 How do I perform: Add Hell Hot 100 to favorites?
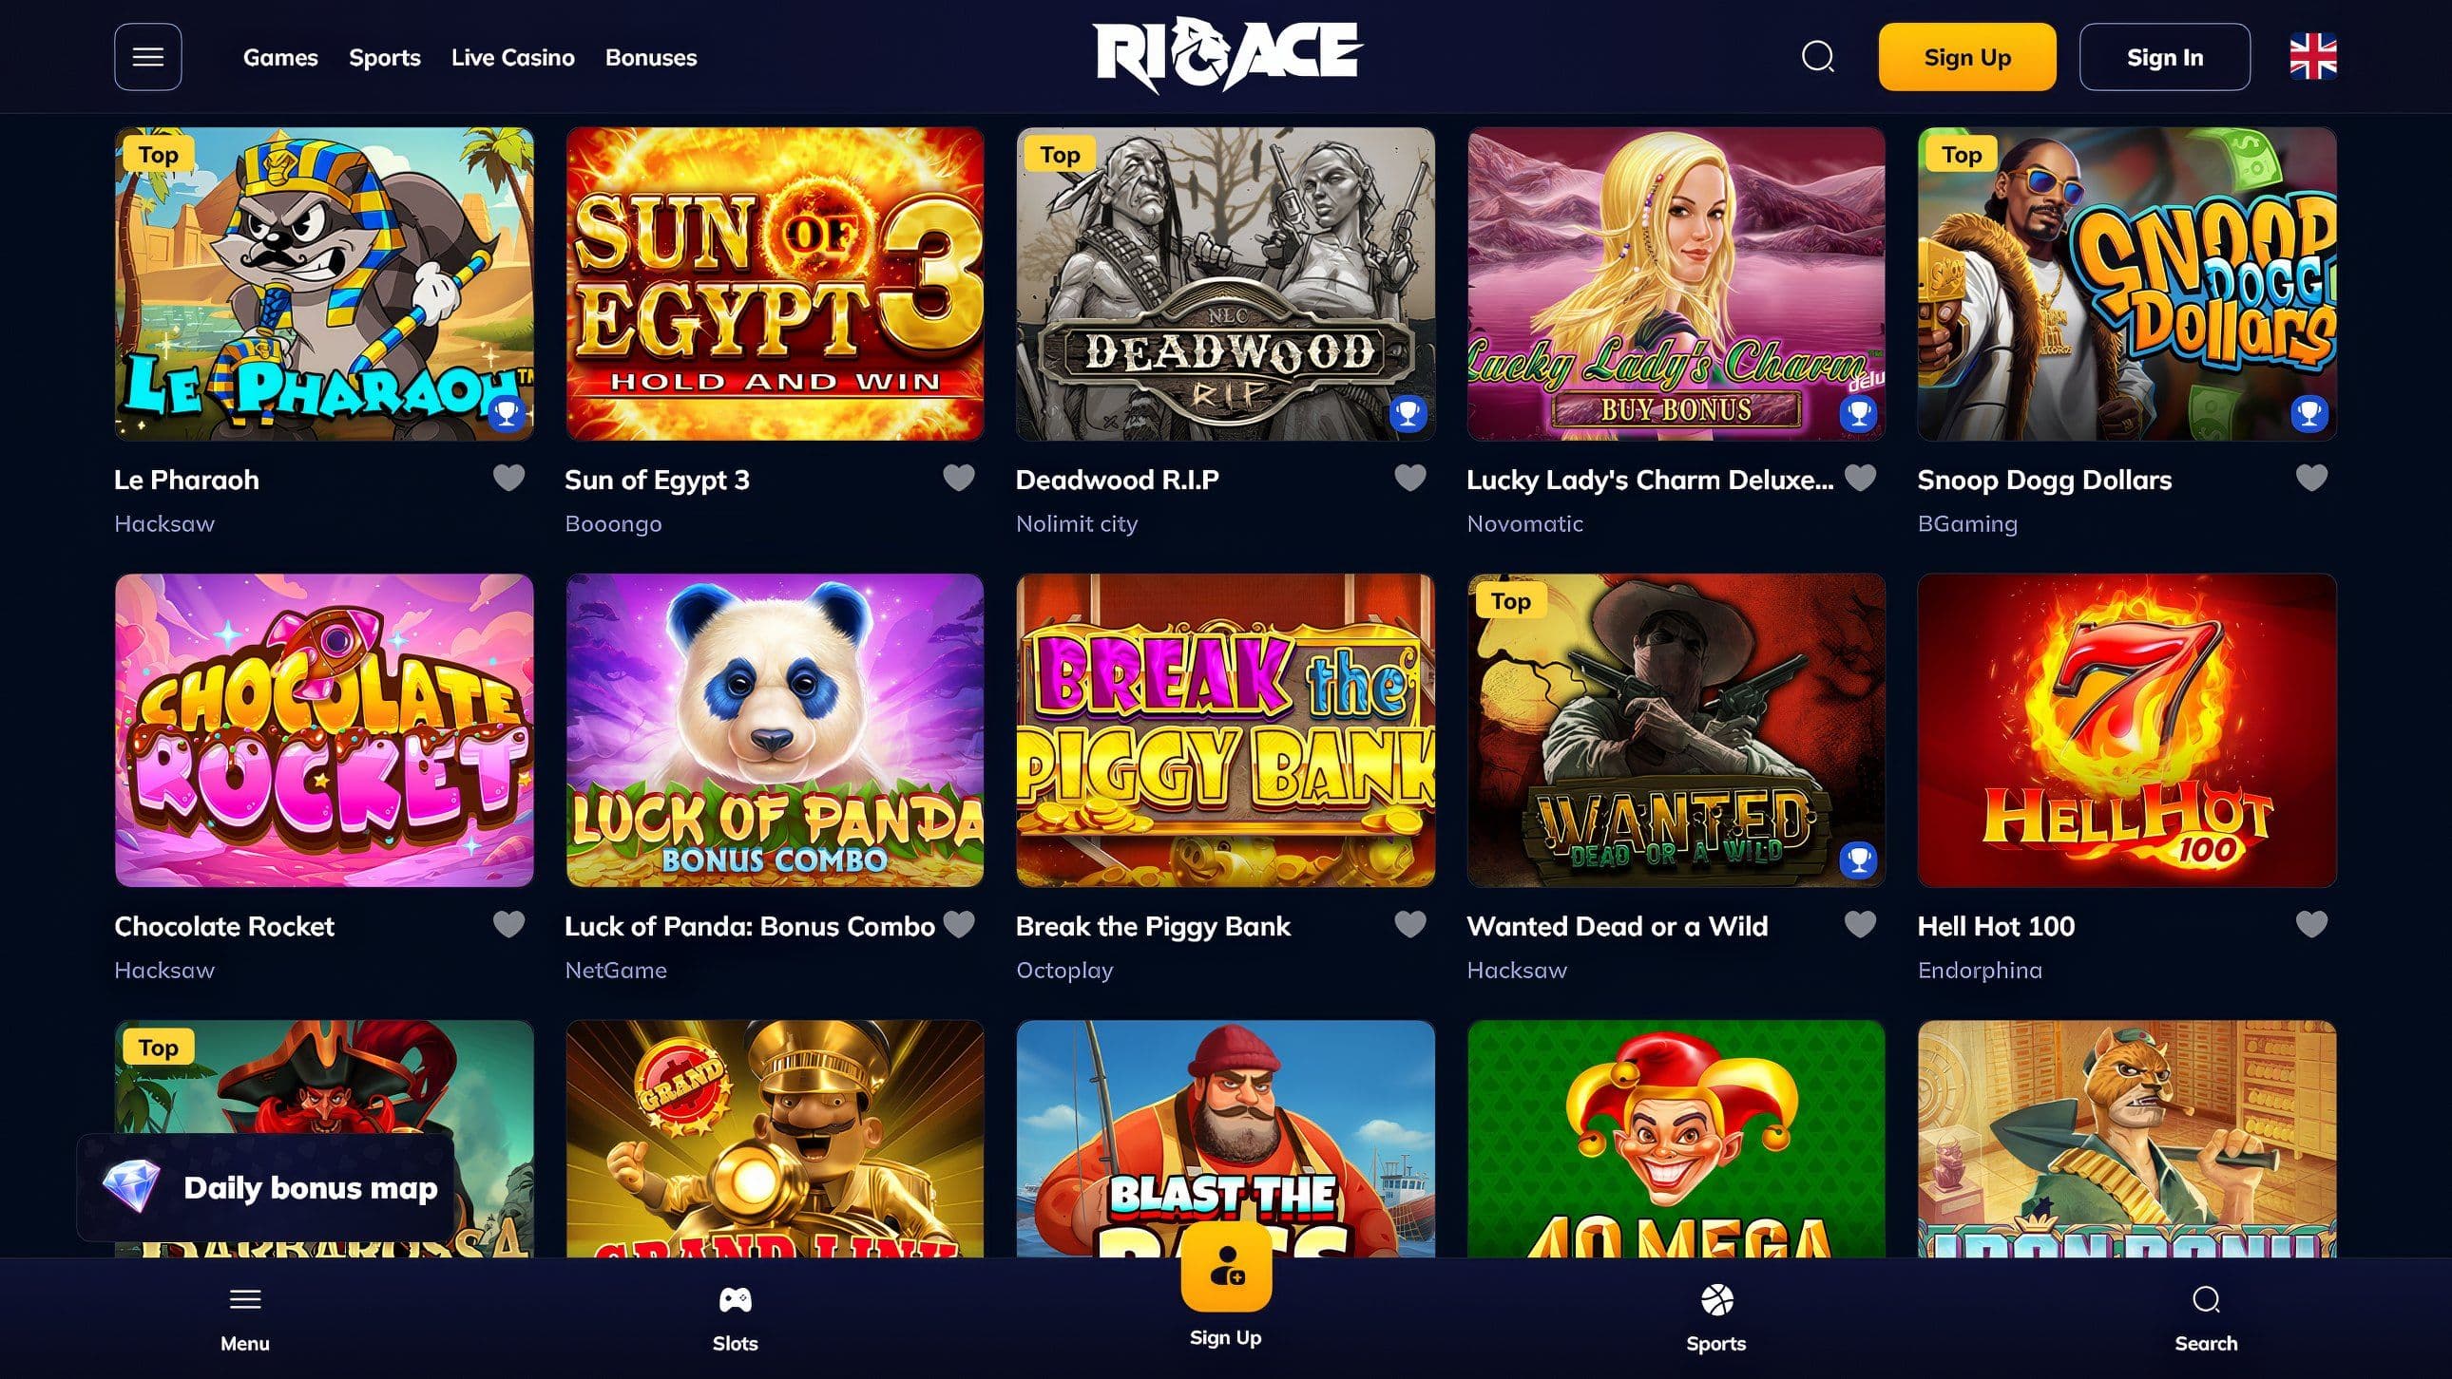[2311, 923]
